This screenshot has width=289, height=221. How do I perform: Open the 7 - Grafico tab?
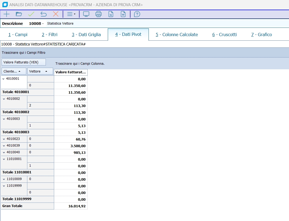261,35
